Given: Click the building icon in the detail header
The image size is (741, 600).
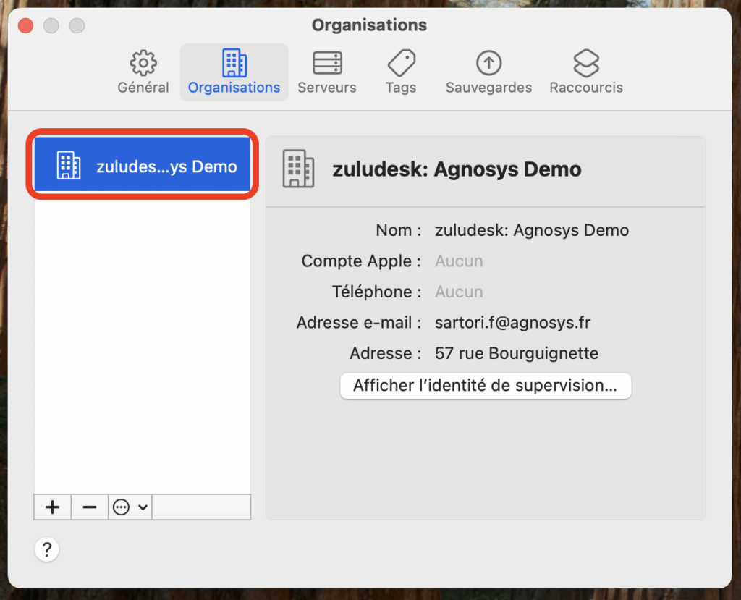Looking at the screenshot, I should point(298,169).
